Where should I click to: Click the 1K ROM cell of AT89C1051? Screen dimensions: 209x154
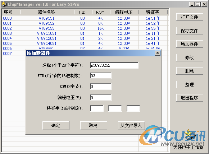coord(100,33)
